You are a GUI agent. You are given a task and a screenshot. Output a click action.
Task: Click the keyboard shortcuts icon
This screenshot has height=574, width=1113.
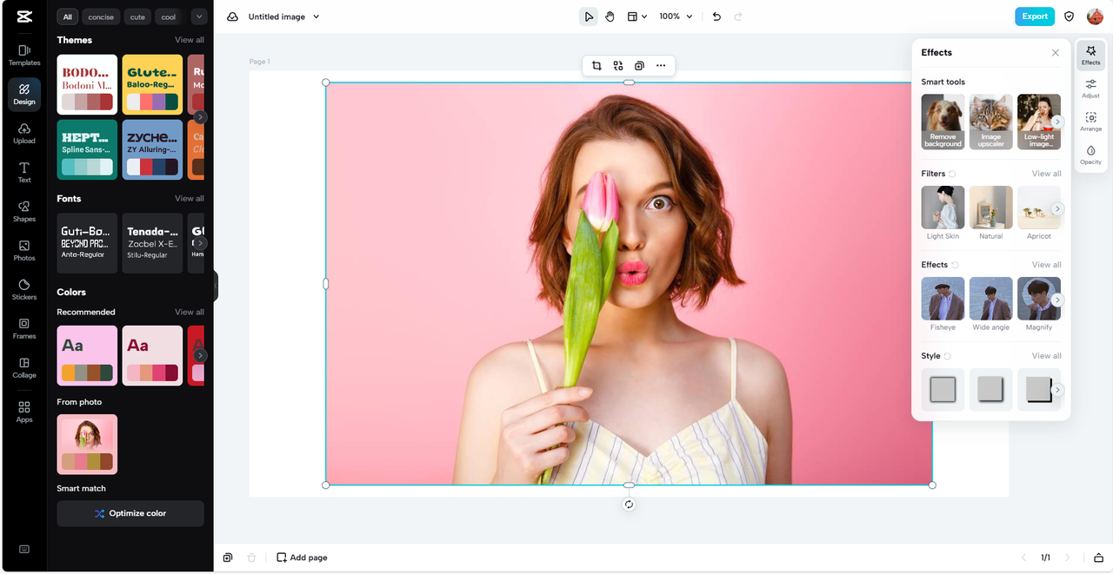point(24,549)
